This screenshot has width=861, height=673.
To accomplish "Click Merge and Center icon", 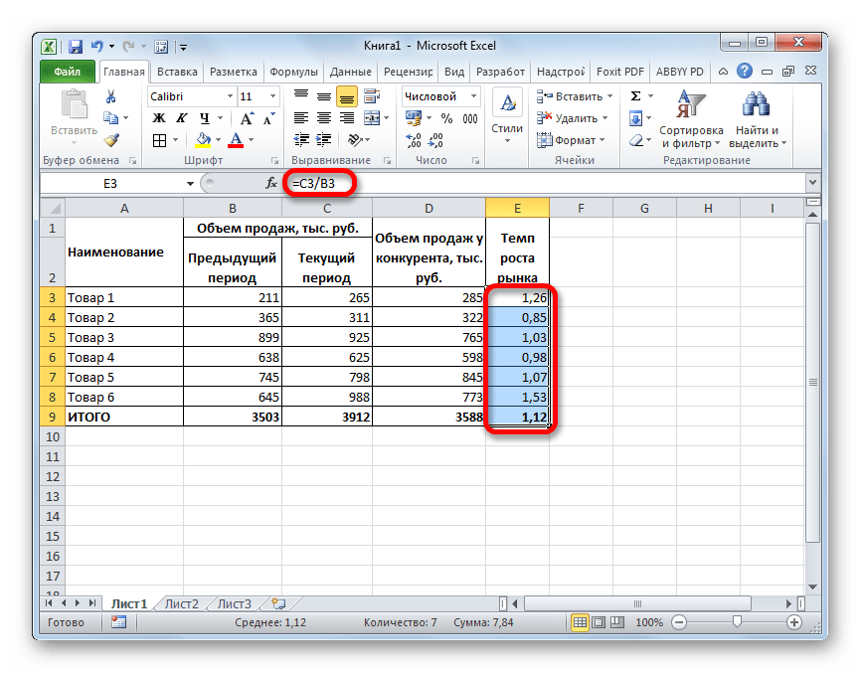I will pos(372,118).
